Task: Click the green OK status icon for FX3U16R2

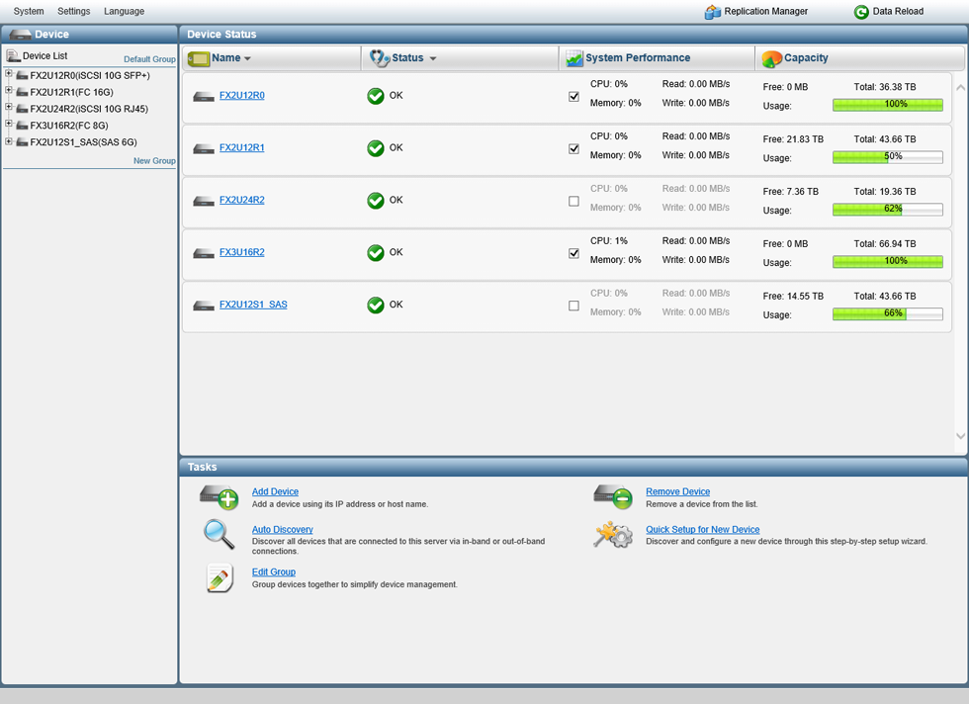Action: click(376, 253)
